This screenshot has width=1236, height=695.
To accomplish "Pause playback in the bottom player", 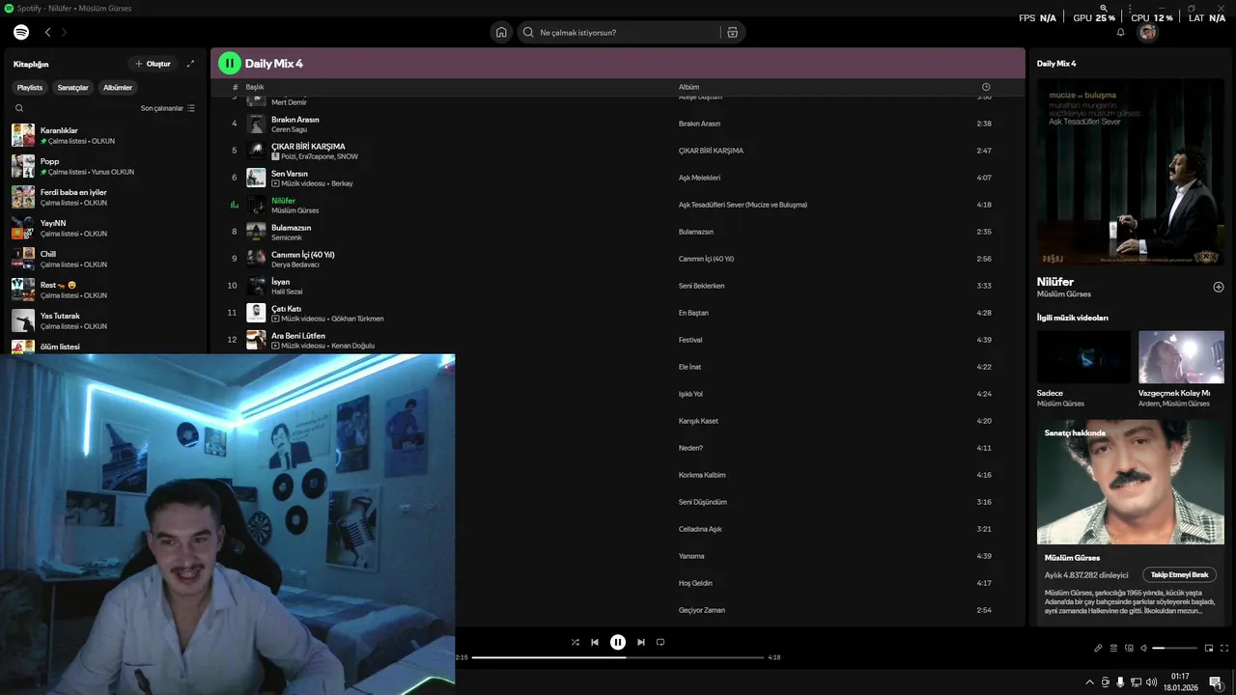I will point(618,642).
